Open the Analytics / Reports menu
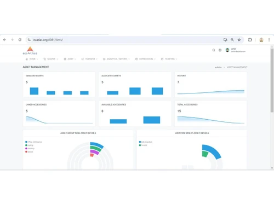 pyautogui.click(x=117, y=59)
